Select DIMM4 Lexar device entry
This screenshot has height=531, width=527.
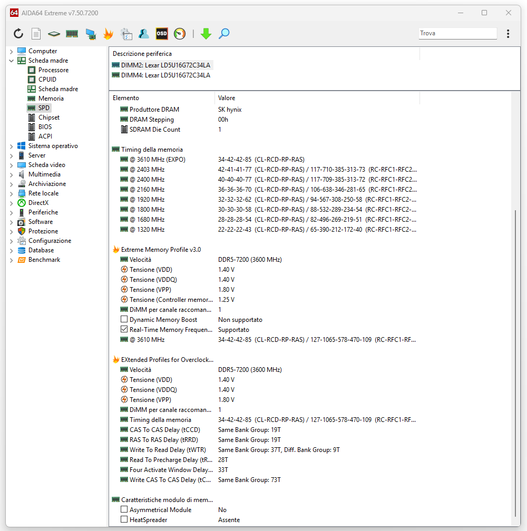(162, 75)
